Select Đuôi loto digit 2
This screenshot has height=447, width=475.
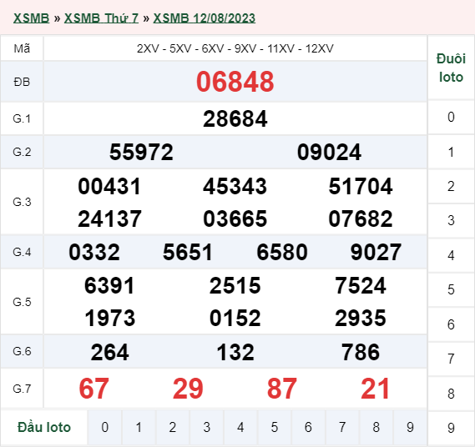point(451,187)
